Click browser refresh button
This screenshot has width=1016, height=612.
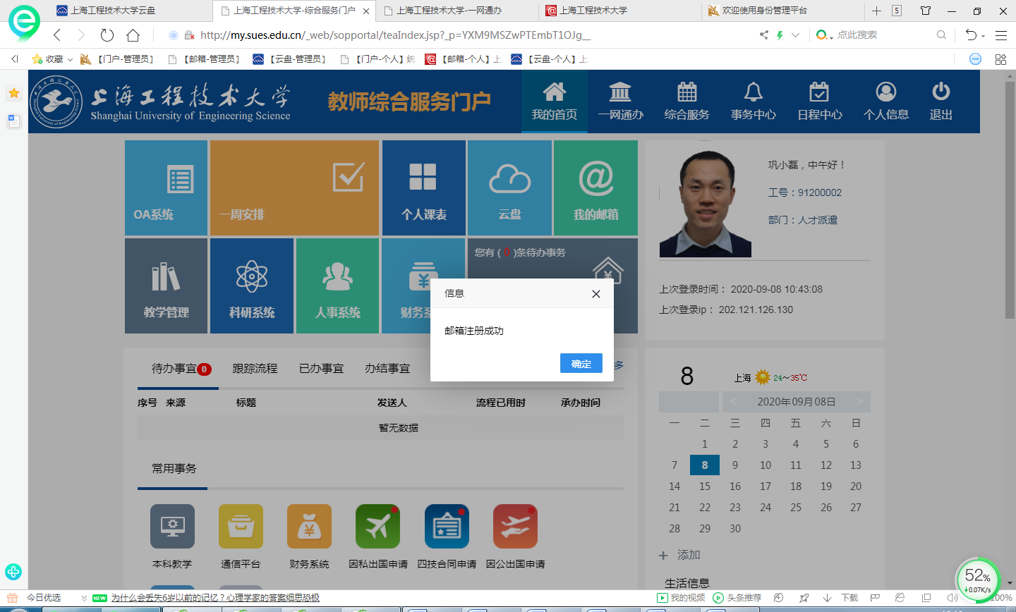click(x=107, y=35)
